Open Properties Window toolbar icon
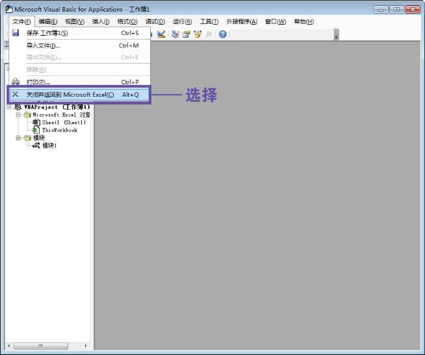Image resolution: width=425 pixels, height=355 pixels. coord(187,34)
